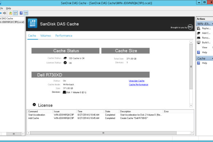Click the vertical scrollbar down arrow
The image size is (213, 142).
(x=191, y=106)
